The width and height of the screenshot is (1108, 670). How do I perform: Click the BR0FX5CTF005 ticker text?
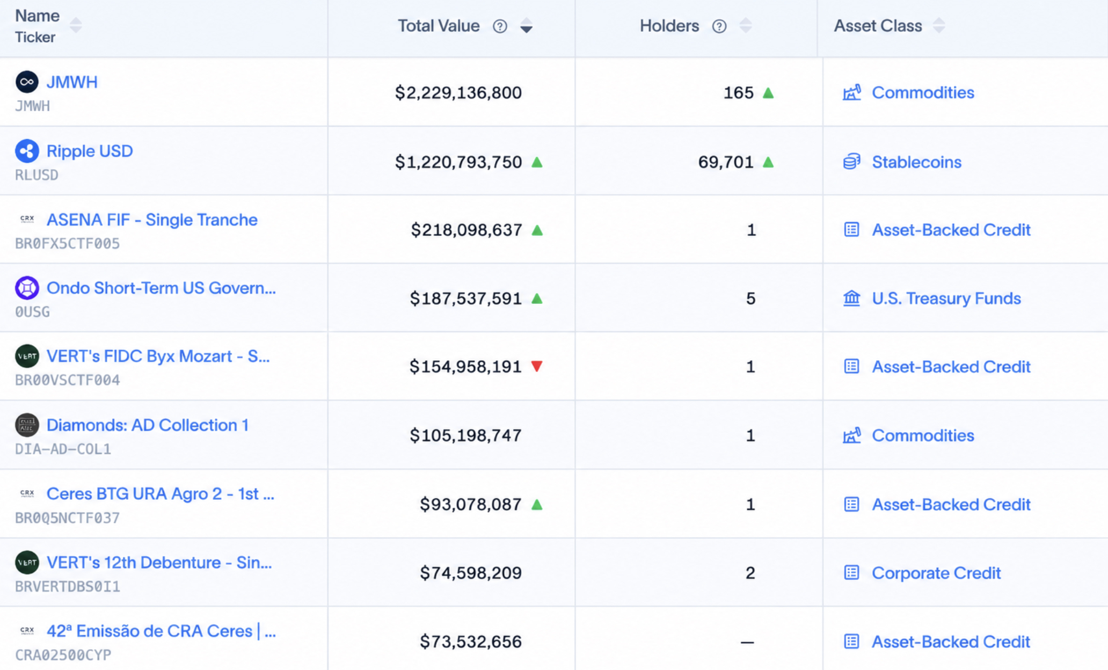67,244
